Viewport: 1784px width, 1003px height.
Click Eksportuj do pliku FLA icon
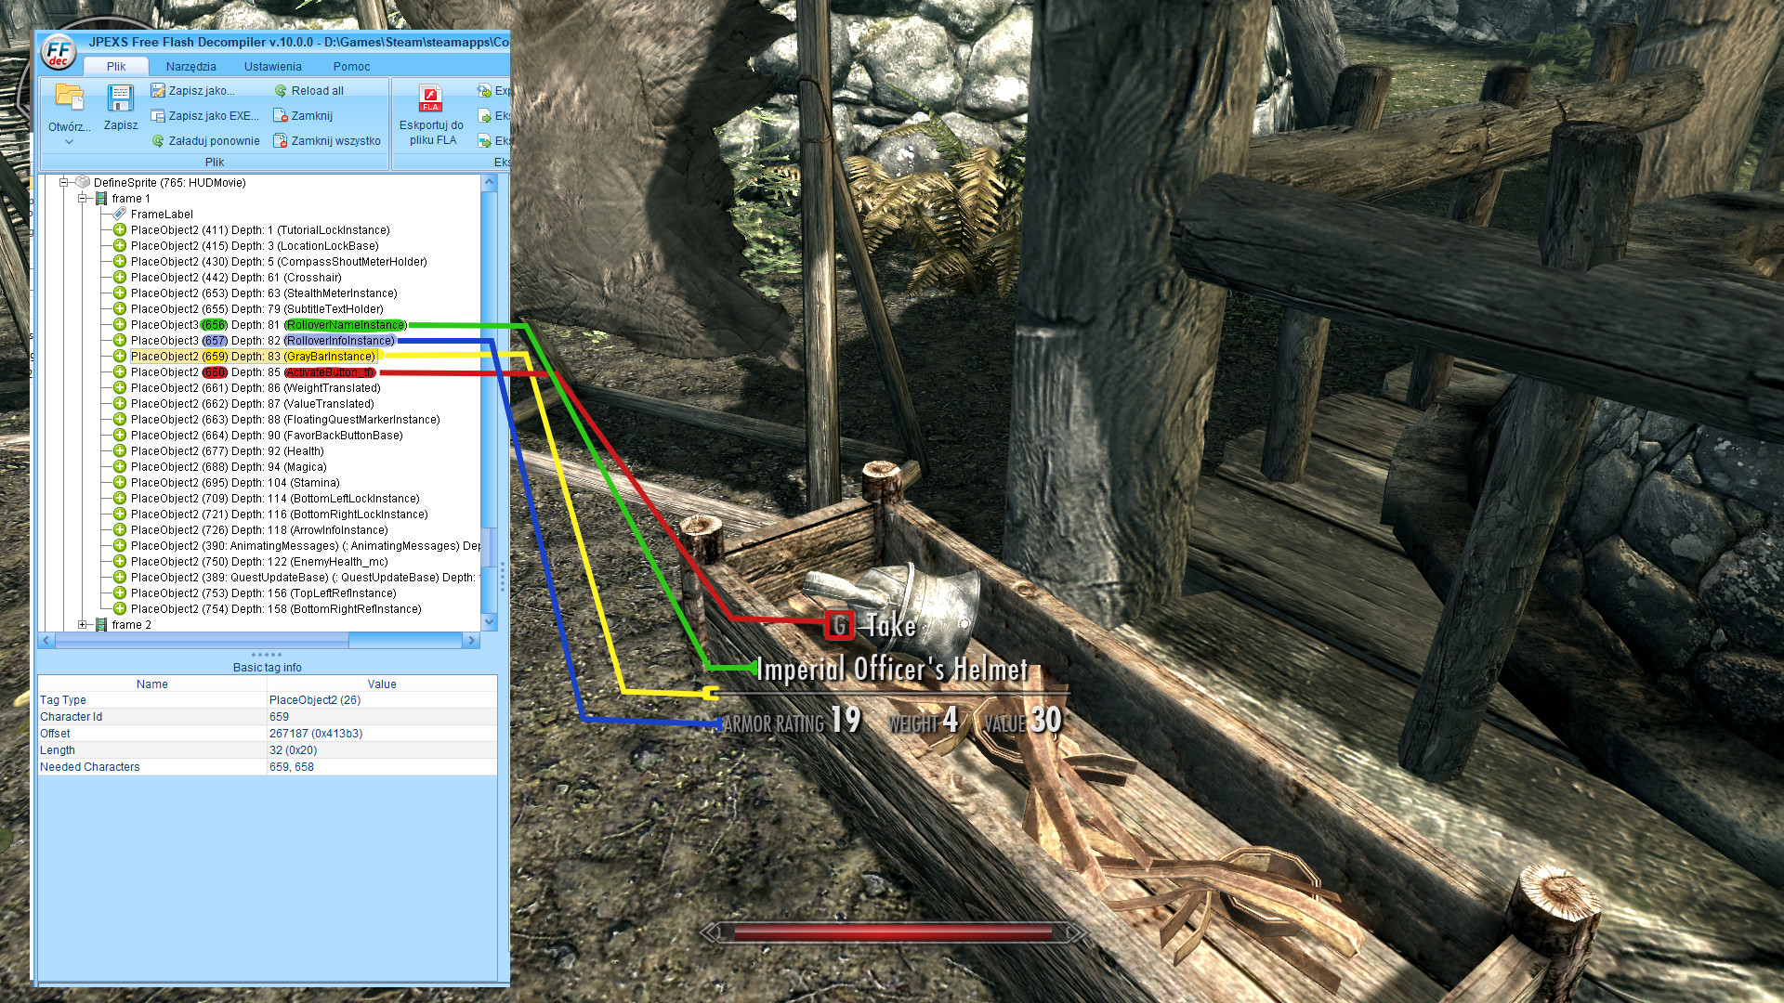click(x=430, y=98)
